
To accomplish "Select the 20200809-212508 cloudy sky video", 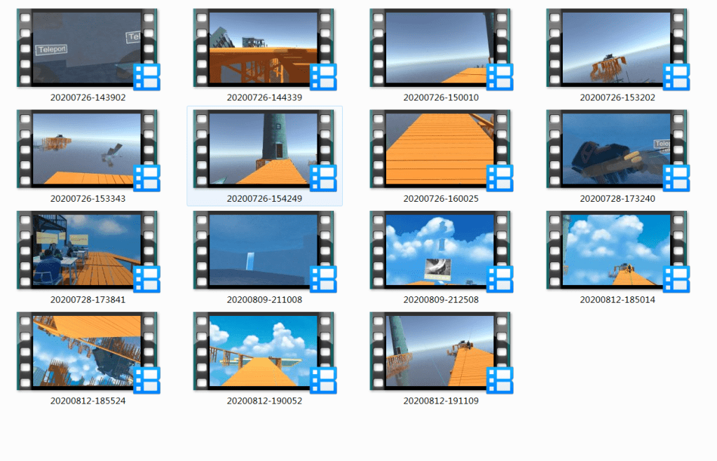I will click(x=441, y=250).
